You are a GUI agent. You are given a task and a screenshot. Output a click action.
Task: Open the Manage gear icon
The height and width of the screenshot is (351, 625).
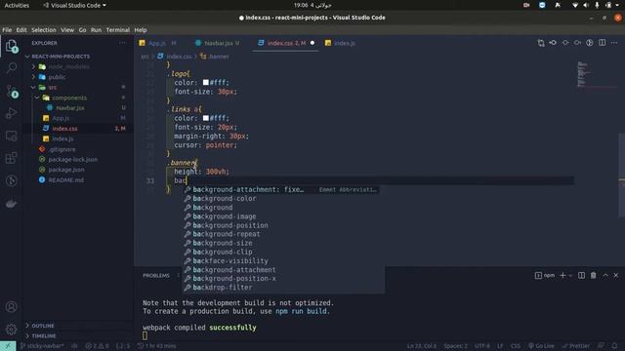pos(12,330)
